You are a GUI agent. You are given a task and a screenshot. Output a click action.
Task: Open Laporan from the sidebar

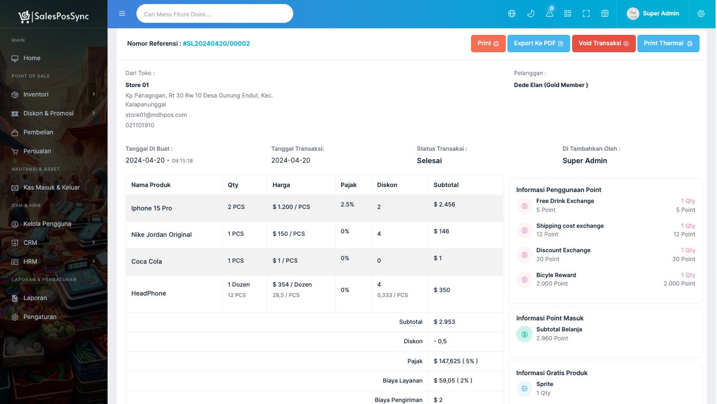point(35,298)
